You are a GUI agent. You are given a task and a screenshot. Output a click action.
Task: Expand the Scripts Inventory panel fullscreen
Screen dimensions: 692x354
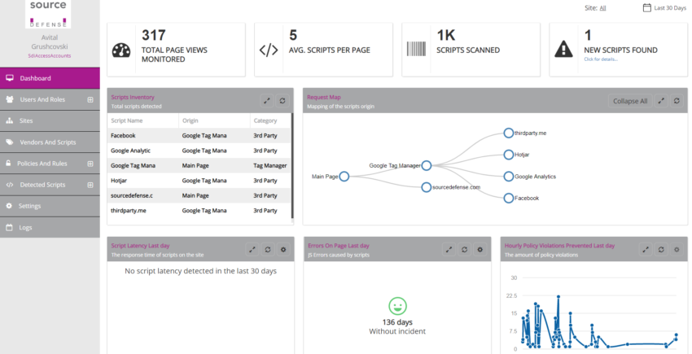click(x=266, y=101)
